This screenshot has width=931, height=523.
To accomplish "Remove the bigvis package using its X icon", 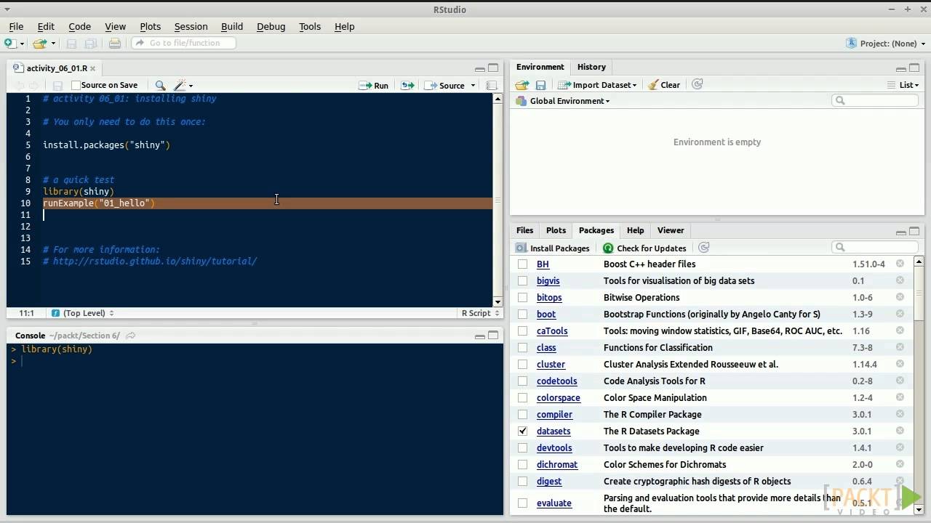I will point(900,280).
